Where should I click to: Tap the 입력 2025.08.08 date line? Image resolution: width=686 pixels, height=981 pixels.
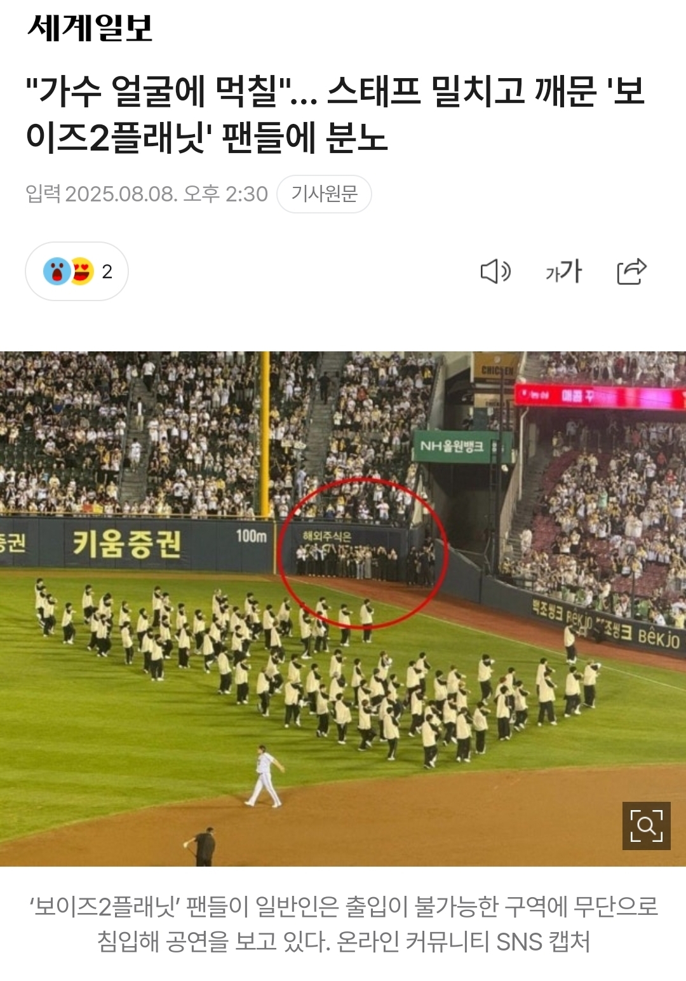pos(147,194)
